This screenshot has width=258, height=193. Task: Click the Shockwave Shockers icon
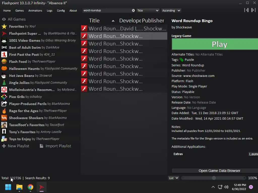pyautogui.click(x=4, y=118)
